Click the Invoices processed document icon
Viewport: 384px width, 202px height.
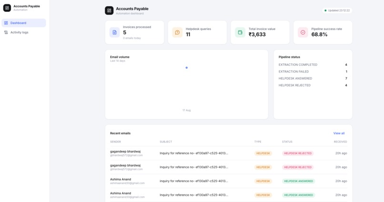click(114, 32)
